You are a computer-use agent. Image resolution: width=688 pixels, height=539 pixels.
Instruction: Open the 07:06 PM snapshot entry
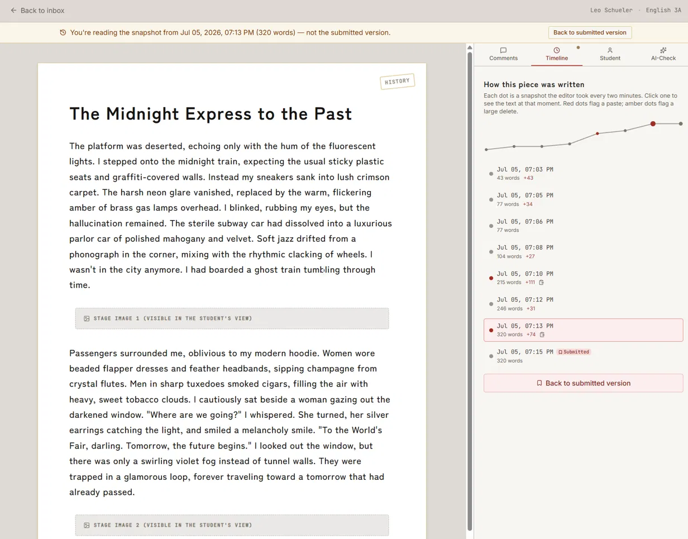(583, 226)
